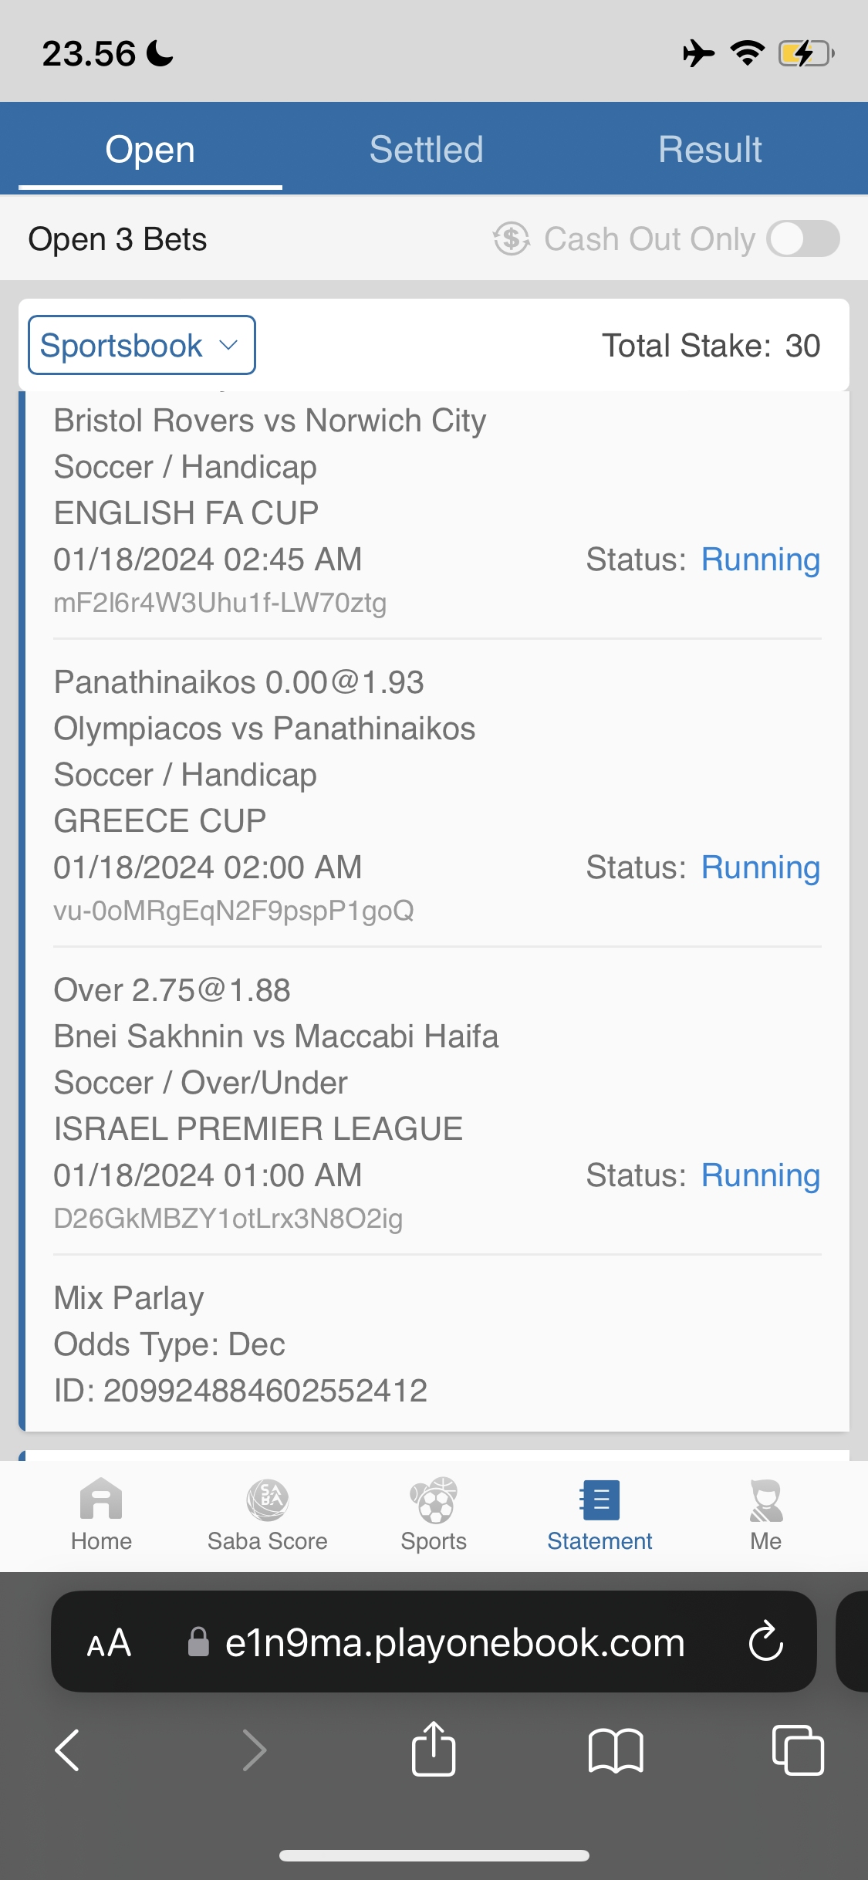The height and width of the screenshot is (1880, 868).
Task: Open the Me profile icon
Action: (765, 1500)
